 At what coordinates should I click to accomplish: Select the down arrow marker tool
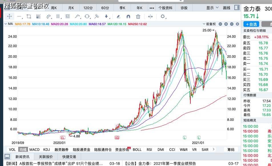pyautogui.click(x=106, y=17)
